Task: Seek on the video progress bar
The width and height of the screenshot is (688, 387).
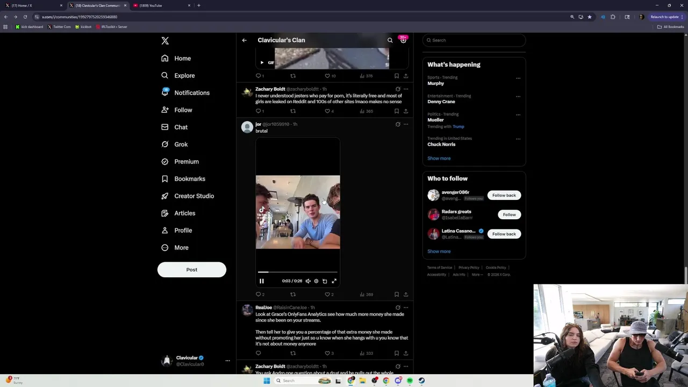Action: click(x=298, y=273)
